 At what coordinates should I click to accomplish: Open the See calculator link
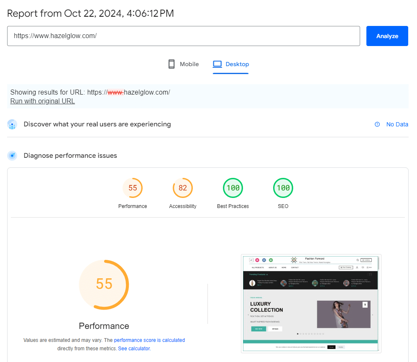click(134, 348)
